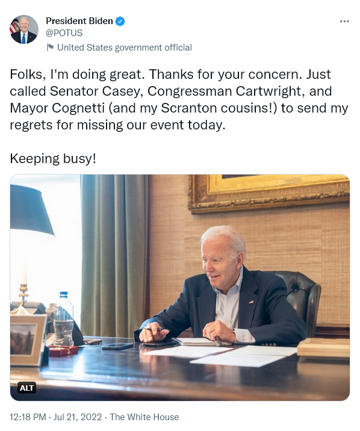Click the water bottle in the photo
The width and height of the screenshot is (360, 431).
point(63,319)
